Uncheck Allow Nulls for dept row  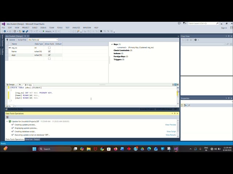click(x=50, y=55)
